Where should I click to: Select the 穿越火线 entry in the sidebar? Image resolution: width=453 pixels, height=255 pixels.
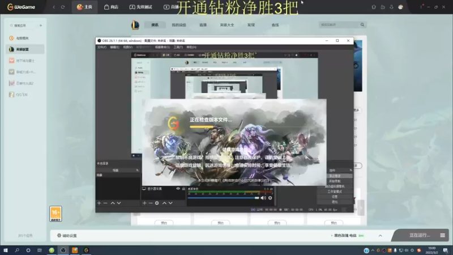25,72
